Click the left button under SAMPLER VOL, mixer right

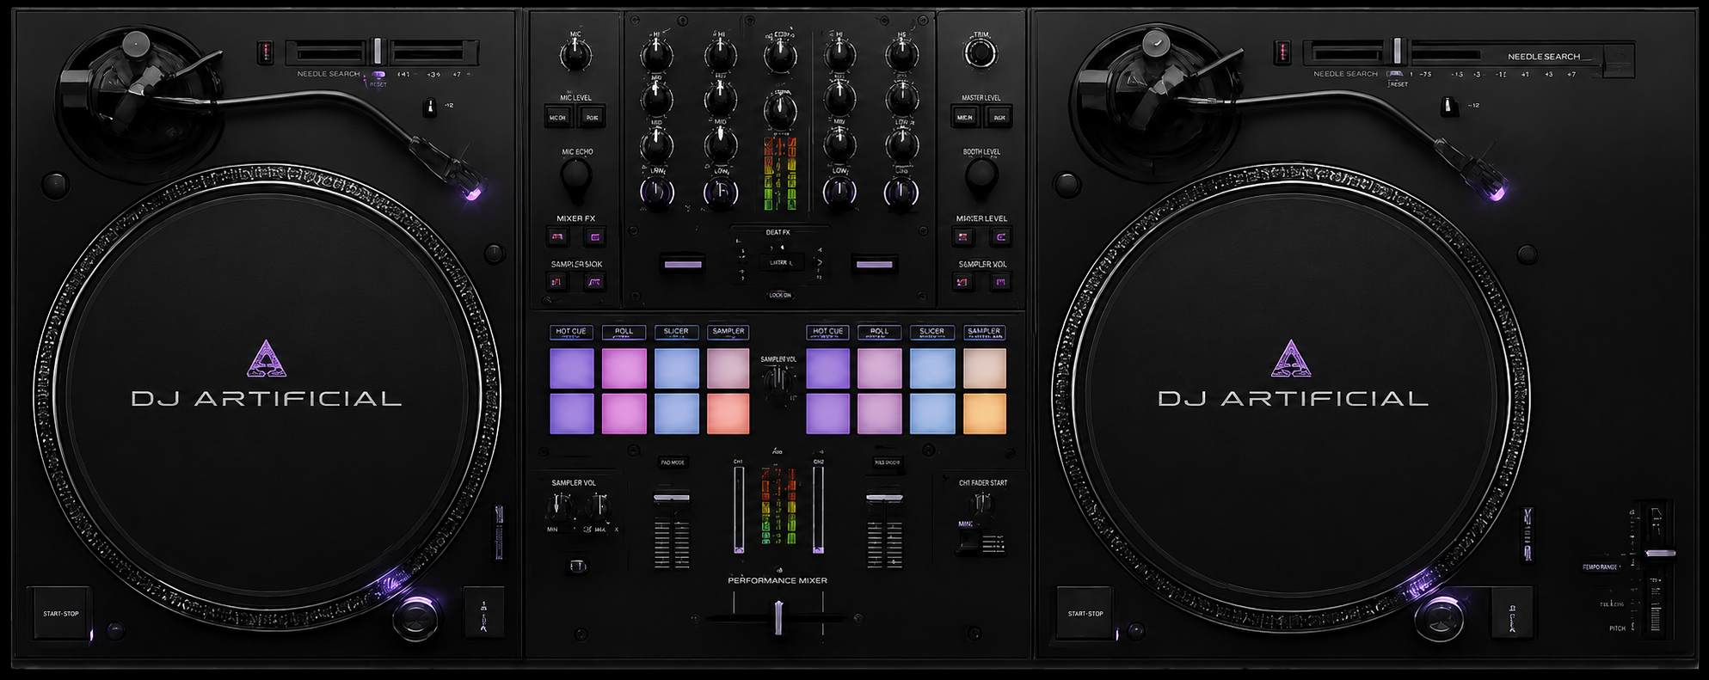(963, 281)
